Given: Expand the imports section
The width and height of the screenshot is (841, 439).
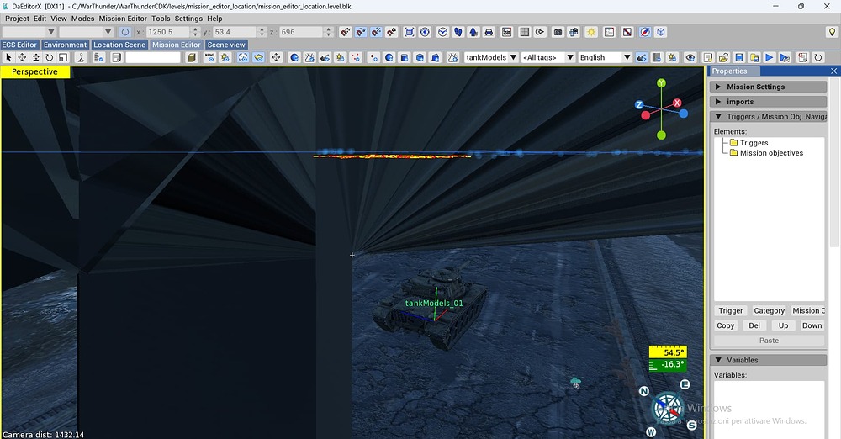Looking at the screenshot, I should (x=768, y=102).
